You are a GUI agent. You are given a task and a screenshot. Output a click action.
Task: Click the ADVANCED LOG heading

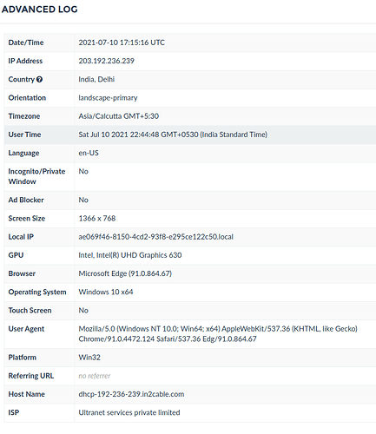40,10
